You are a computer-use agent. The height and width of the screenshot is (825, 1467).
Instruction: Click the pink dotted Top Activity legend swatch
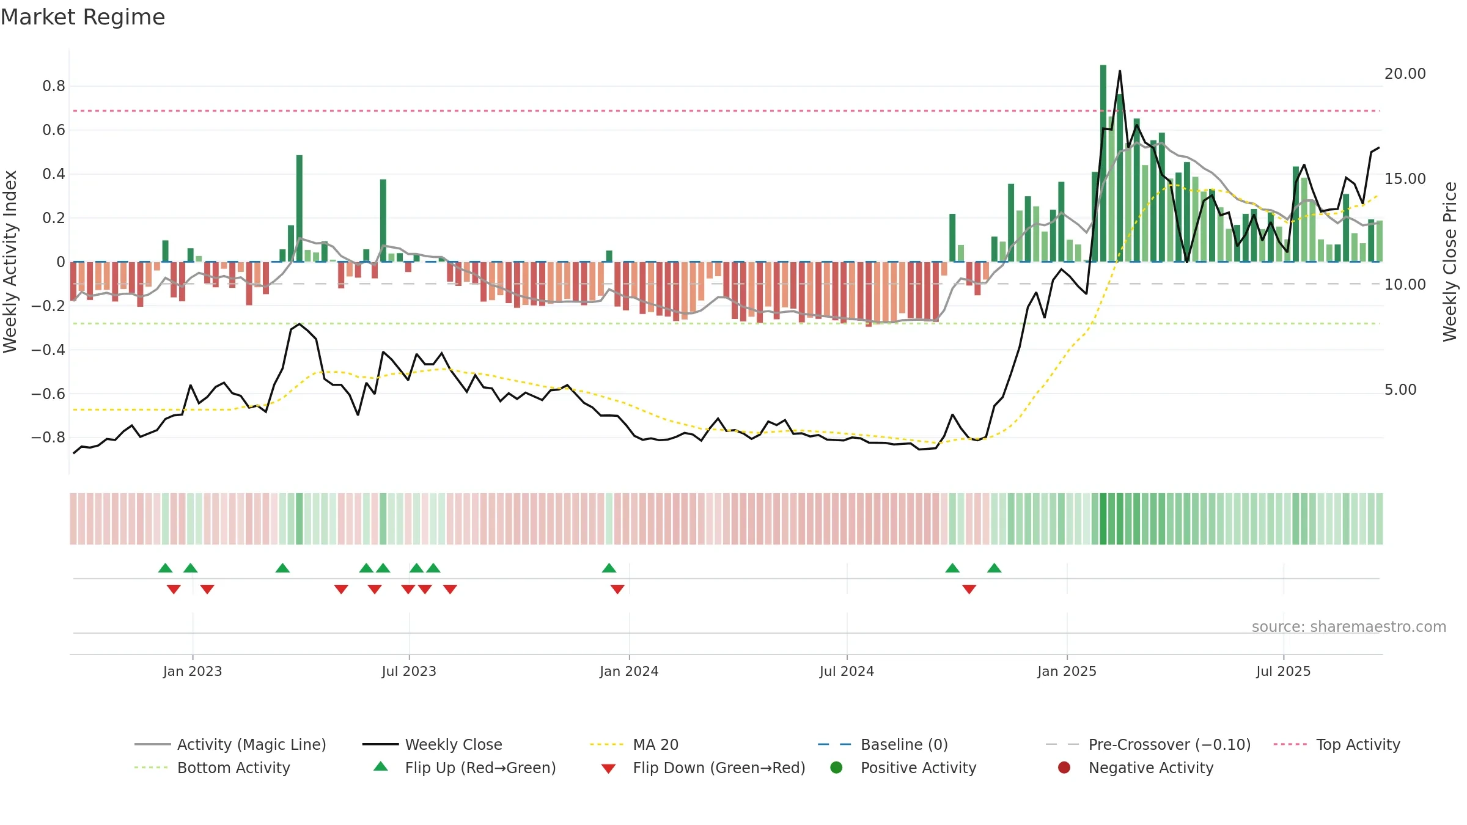click(1290, 744)
